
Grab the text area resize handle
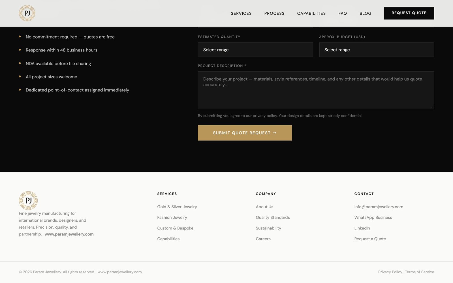[432, 107]
